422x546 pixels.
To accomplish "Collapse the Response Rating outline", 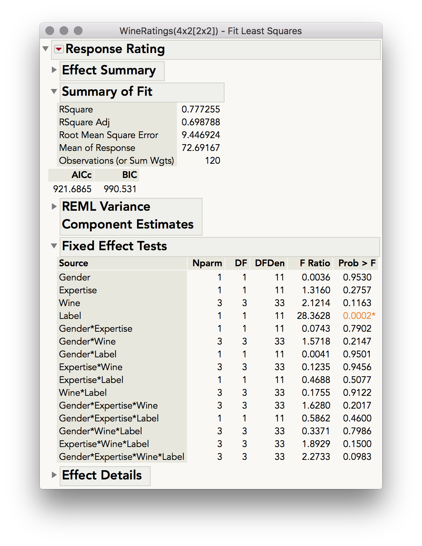I will (45, 49).
